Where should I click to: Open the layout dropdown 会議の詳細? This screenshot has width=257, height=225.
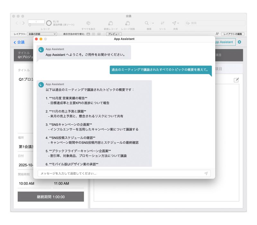pyautogui.click(x=42, y=34)
